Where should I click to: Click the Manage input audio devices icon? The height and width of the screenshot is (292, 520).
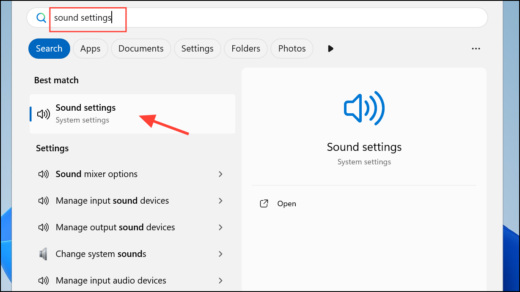(43, 280)
